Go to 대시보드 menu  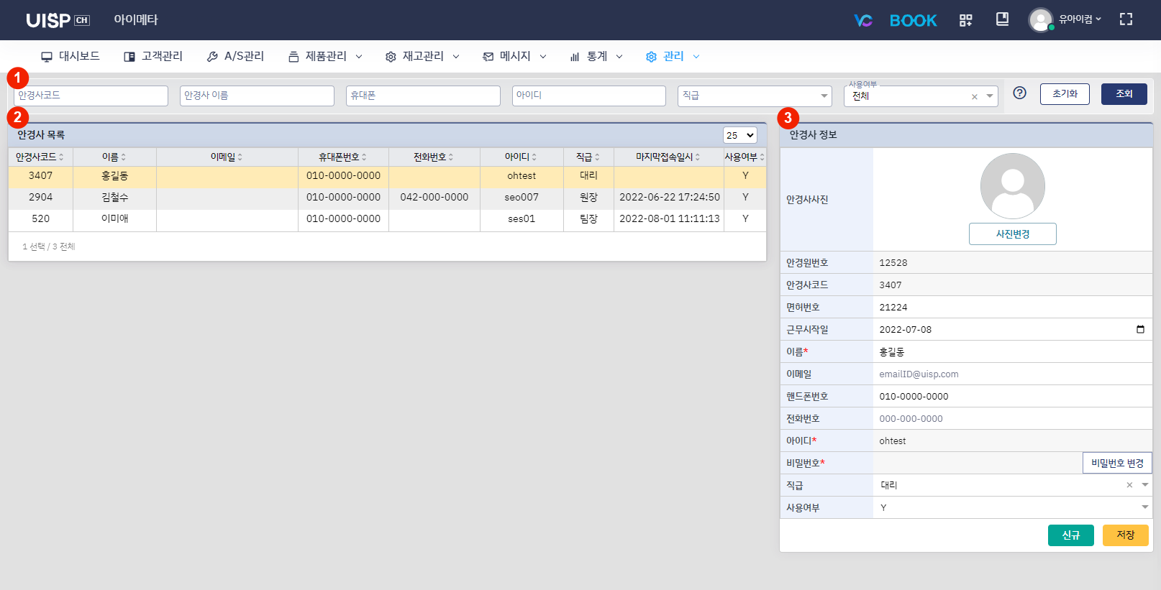70,56
